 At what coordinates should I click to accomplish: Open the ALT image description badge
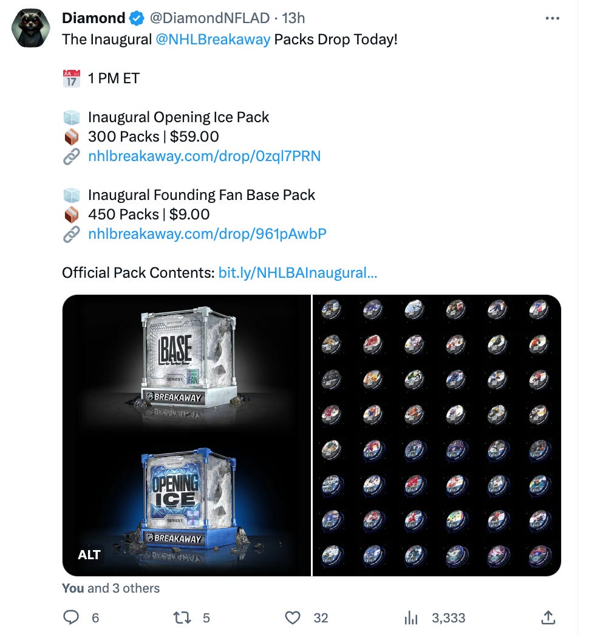point(89,554)
